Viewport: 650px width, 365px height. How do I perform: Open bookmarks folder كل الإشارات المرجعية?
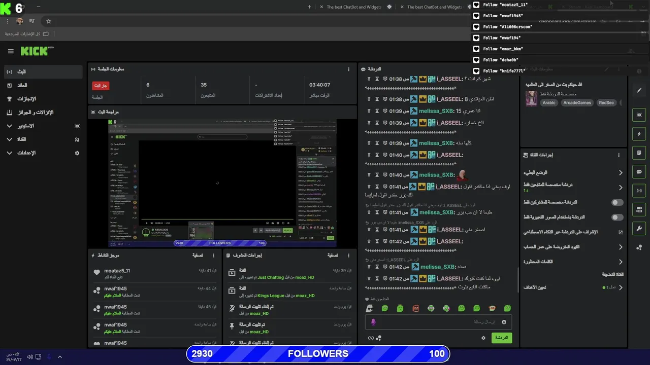click(26, 34)
